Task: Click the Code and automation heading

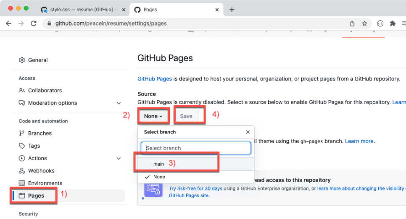Action: (43, 121)
